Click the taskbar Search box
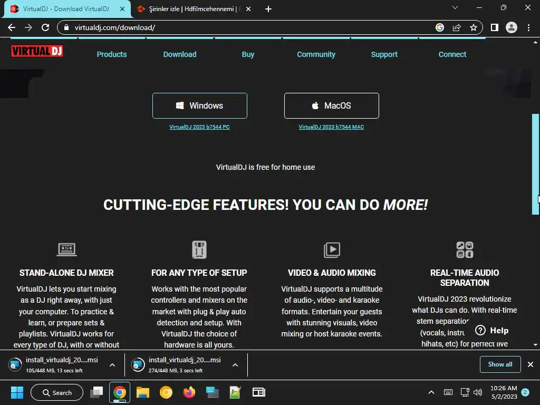This screenshot has height=405, width=540. click(57, 392)
